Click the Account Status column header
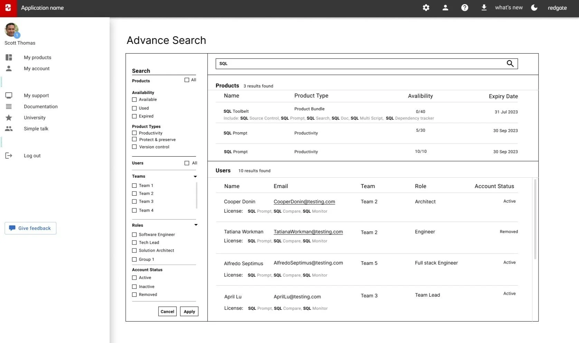 click(494, 186)
